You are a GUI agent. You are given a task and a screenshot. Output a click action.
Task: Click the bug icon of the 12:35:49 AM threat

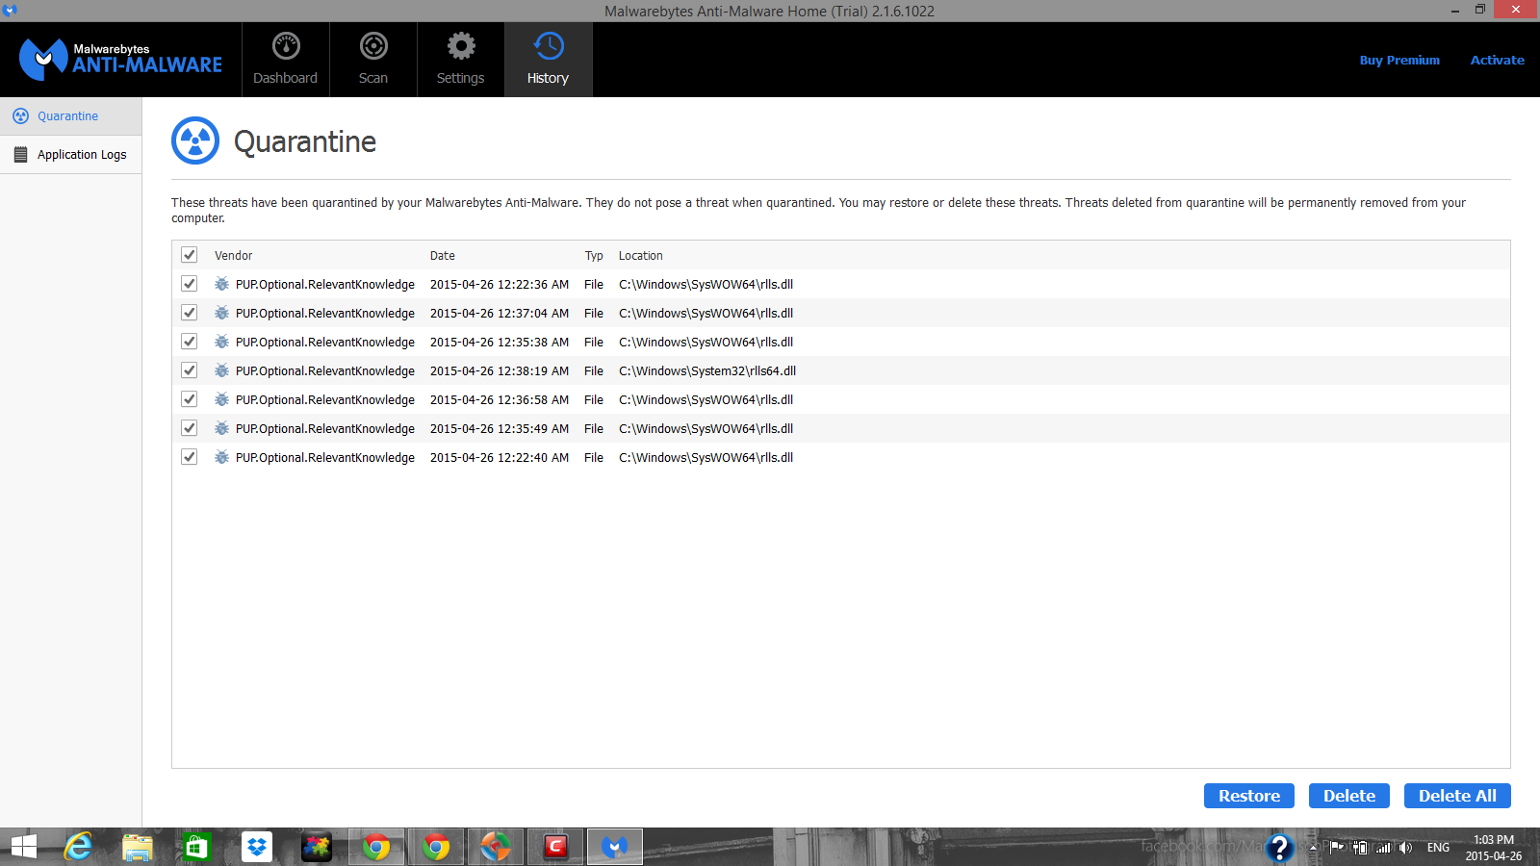click(x=221, y=428)
